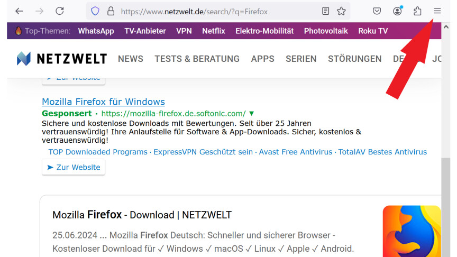
Task: Open the SERIEN navigation item
Action: click(301, 59)
